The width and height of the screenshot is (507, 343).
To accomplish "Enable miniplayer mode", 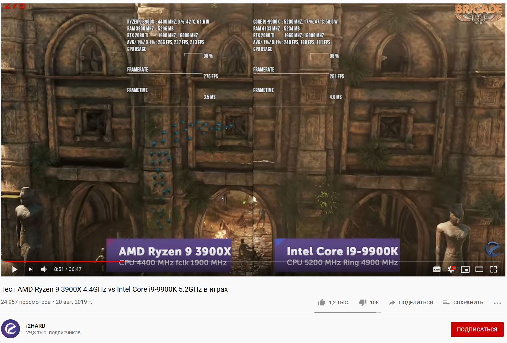I will coord(465,269).
